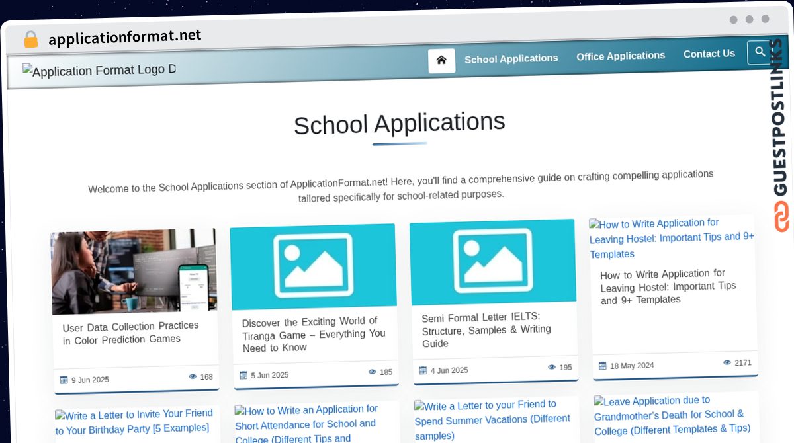Click the applicationformat.net address text
The height and width of the screenshot is (443, 794).
click(x=125, y=37)
